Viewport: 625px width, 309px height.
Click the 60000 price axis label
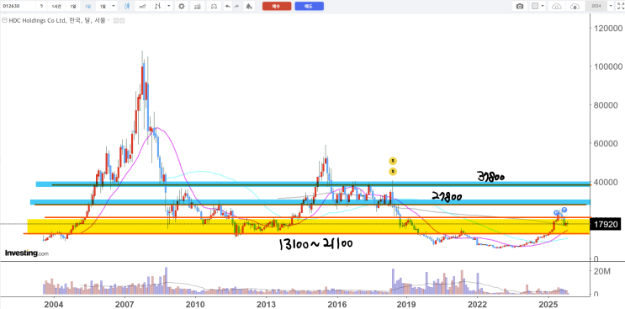click(x=606, y=143)
